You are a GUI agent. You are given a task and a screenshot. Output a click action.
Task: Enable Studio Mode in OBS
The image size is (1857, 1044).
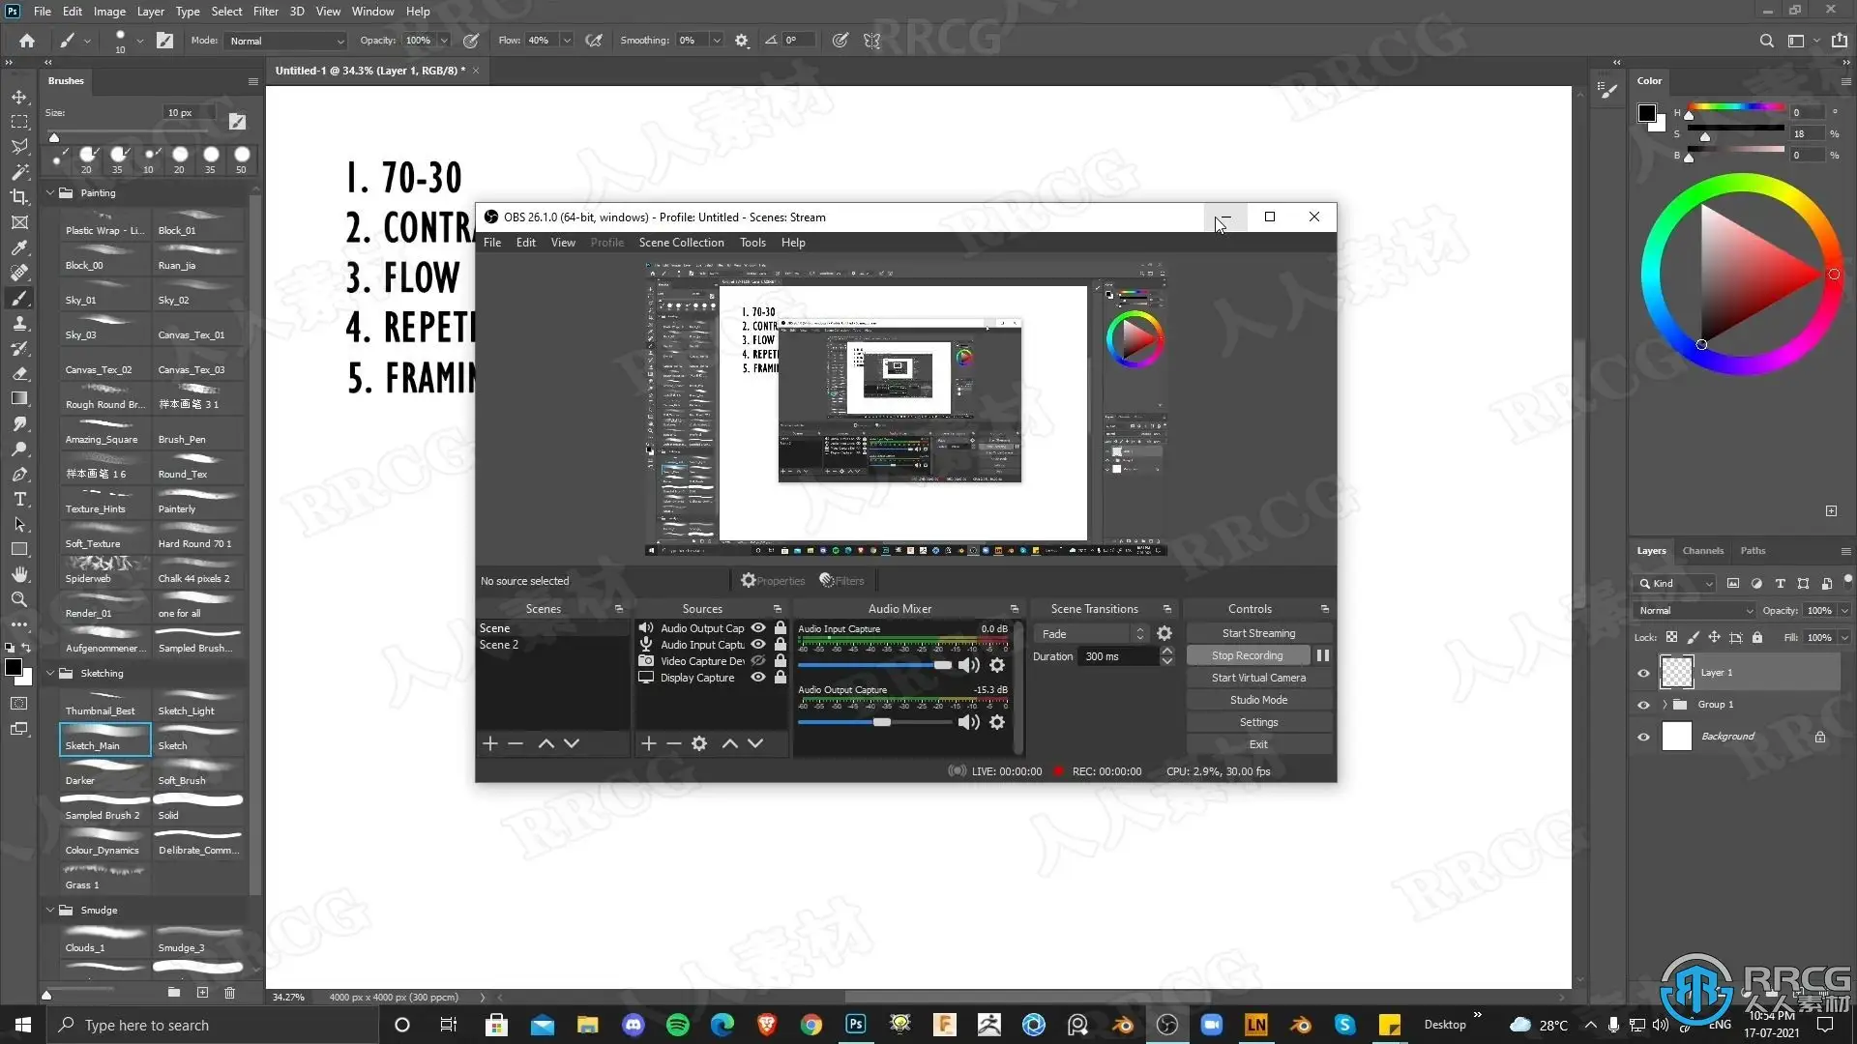1258,700
